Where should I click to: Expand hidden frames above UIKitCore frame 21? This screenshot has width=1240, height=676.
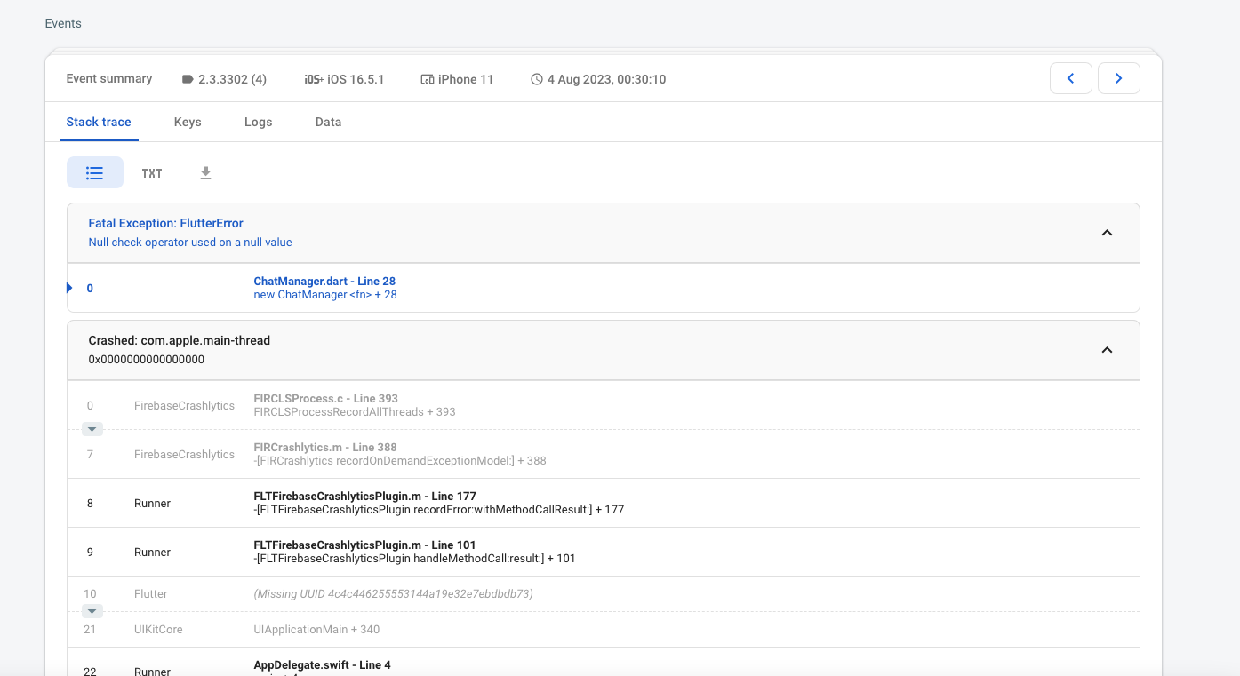click(x=92, y=611)
